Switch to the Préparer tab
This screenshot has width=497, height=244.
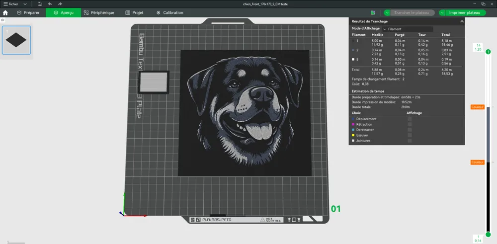[x=28, y=12]
